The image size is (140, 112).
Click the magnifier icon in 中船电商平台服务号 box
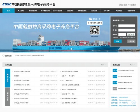(88, 23)
